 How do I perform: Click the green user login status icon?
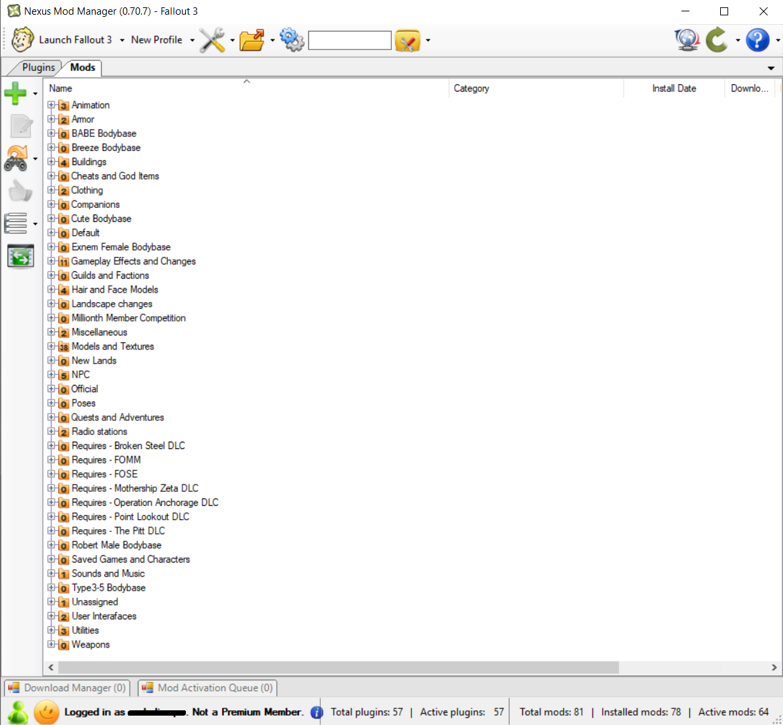click(x=17, y=712)
